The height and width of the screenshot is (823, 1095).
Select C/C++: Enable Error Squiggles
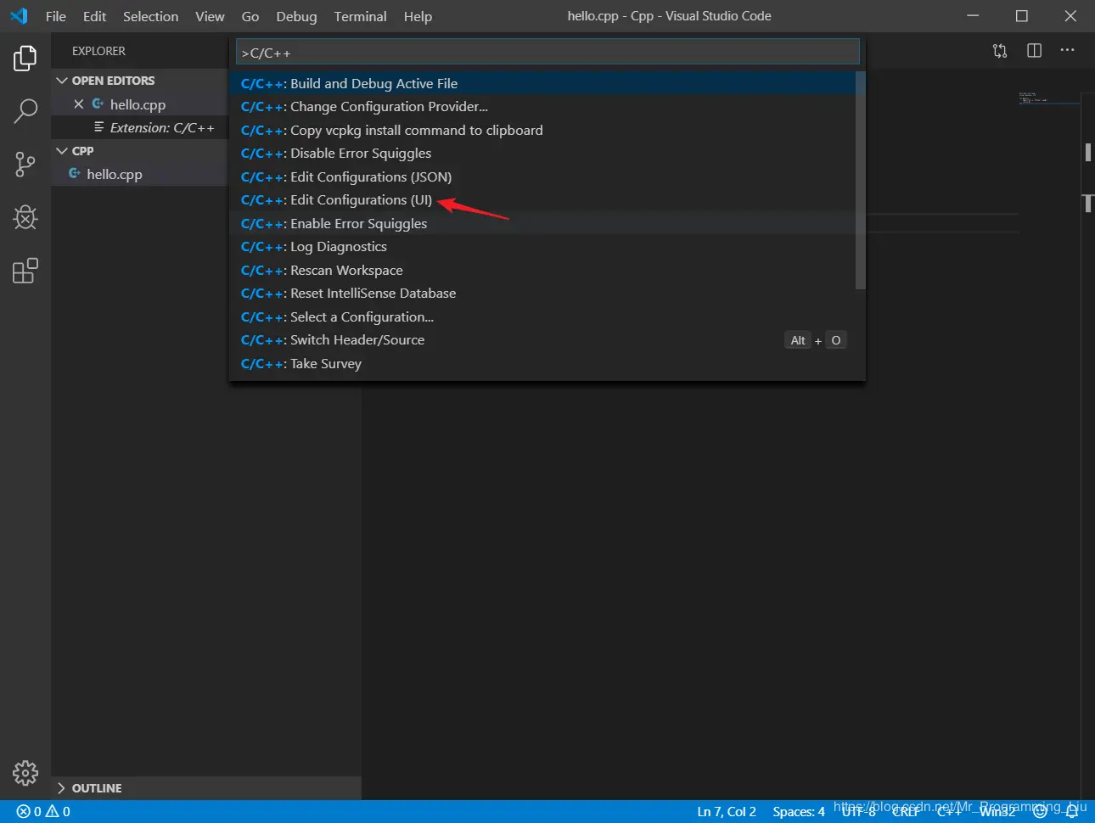point(542,223)
